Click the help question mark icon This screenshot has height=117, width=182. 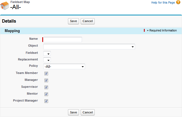click(178, 2)
